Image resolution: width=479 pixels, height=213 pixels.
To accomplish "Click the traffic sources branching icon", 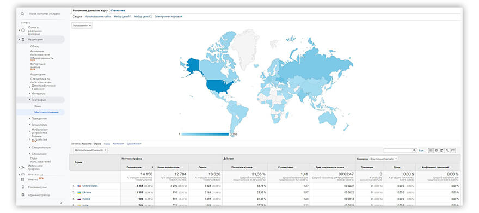I will (23, 167).
